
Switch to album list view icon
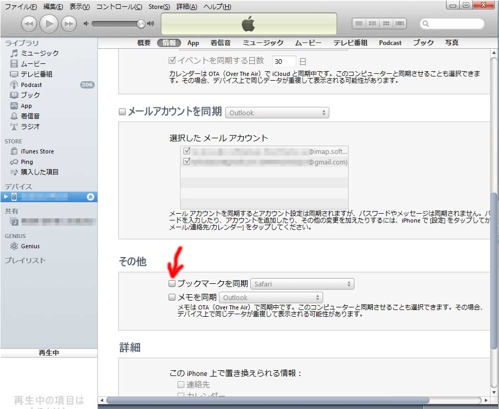(372, 23)
